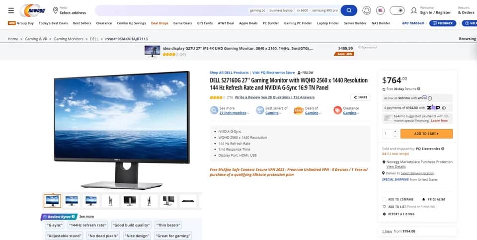This screenshot has height=240, width=477.
Task: Select the "Thin bezels" review tag
Action: (x=168, y=225)
